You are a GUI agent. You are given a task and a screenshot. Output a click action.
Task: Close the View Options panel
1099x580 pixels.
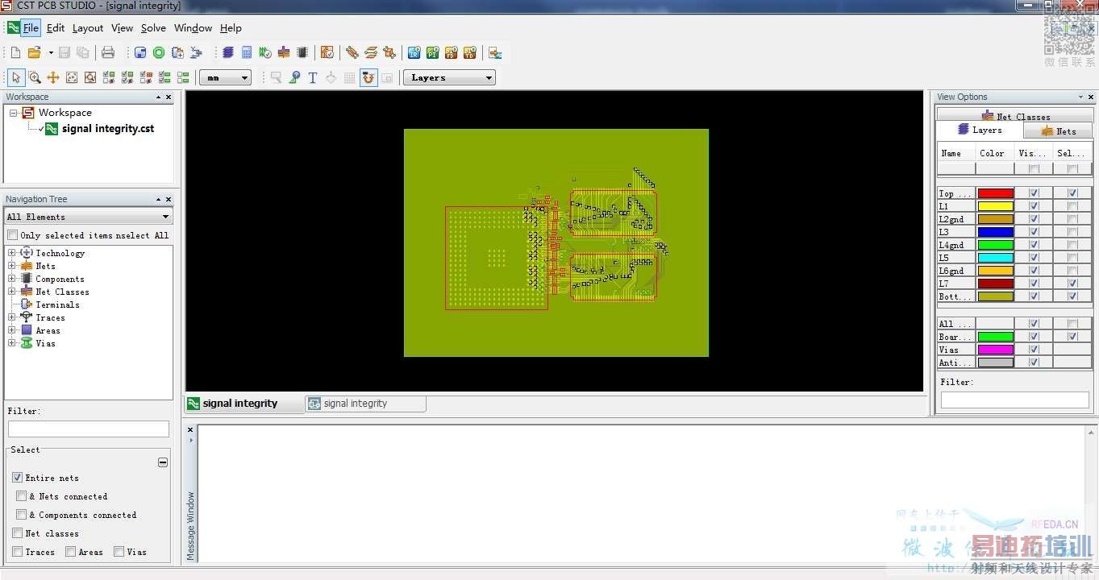1091,97
